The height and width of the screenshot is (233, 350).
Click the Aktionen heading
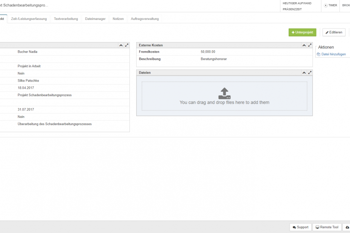[x=326, y=47]
